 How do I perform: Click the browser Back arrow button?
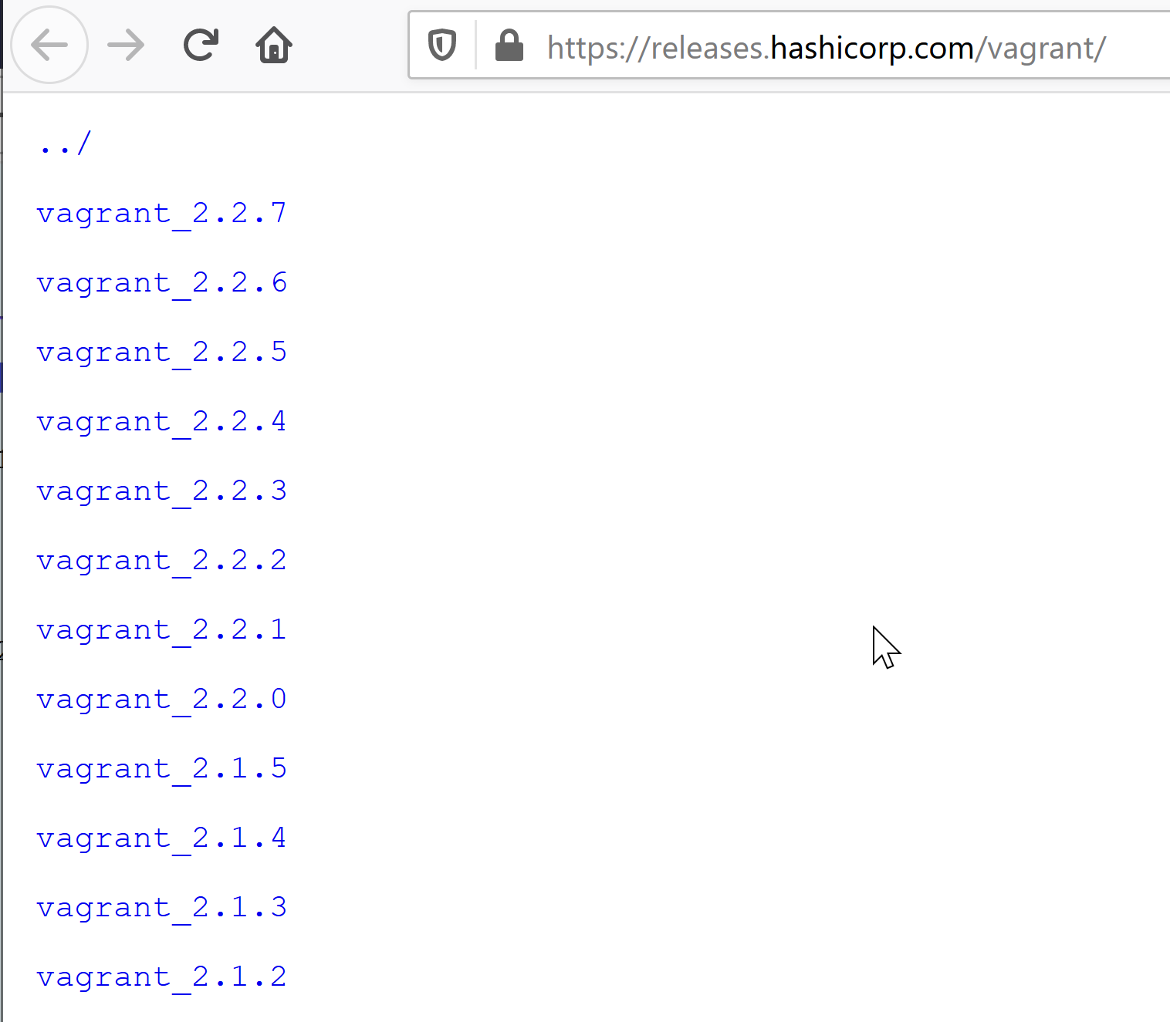tap(49, 46)
